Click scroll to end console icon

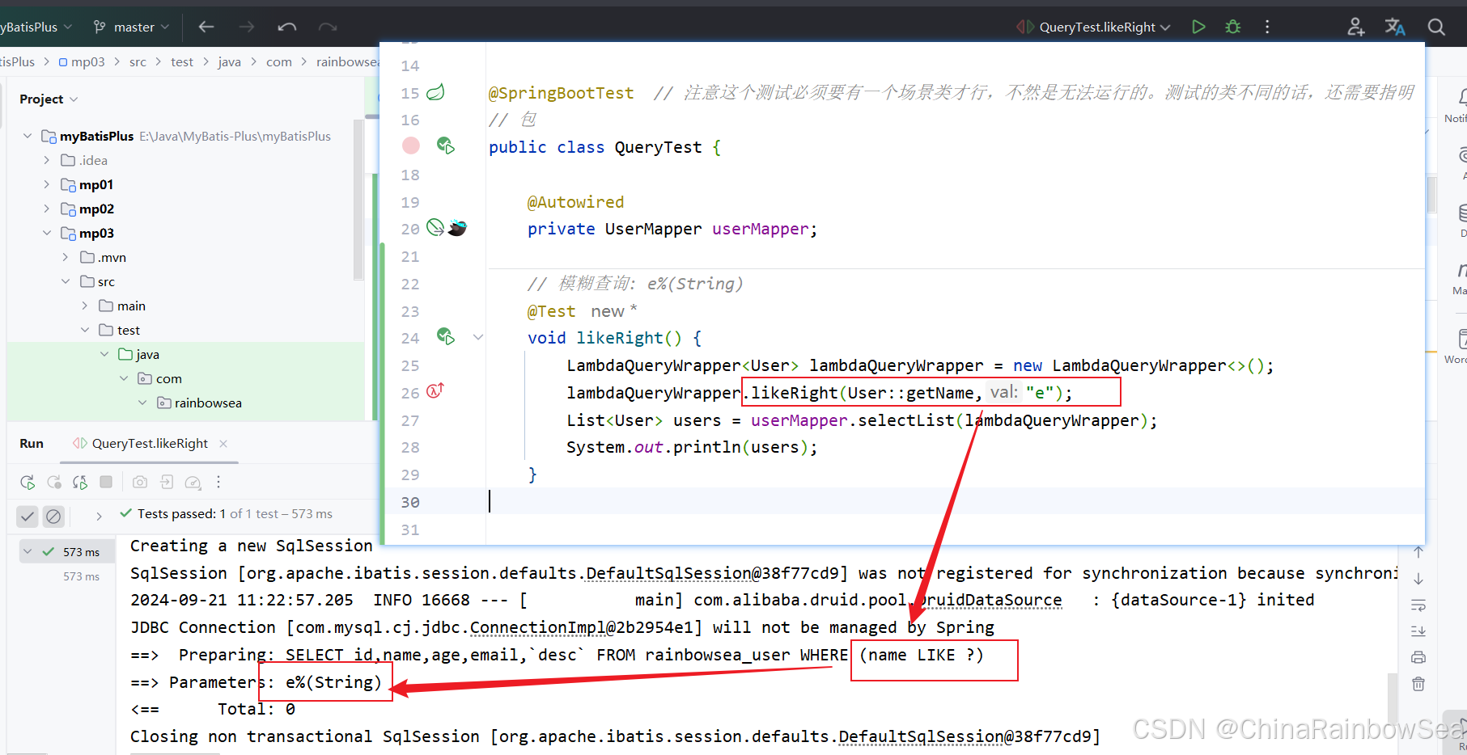1418,631
